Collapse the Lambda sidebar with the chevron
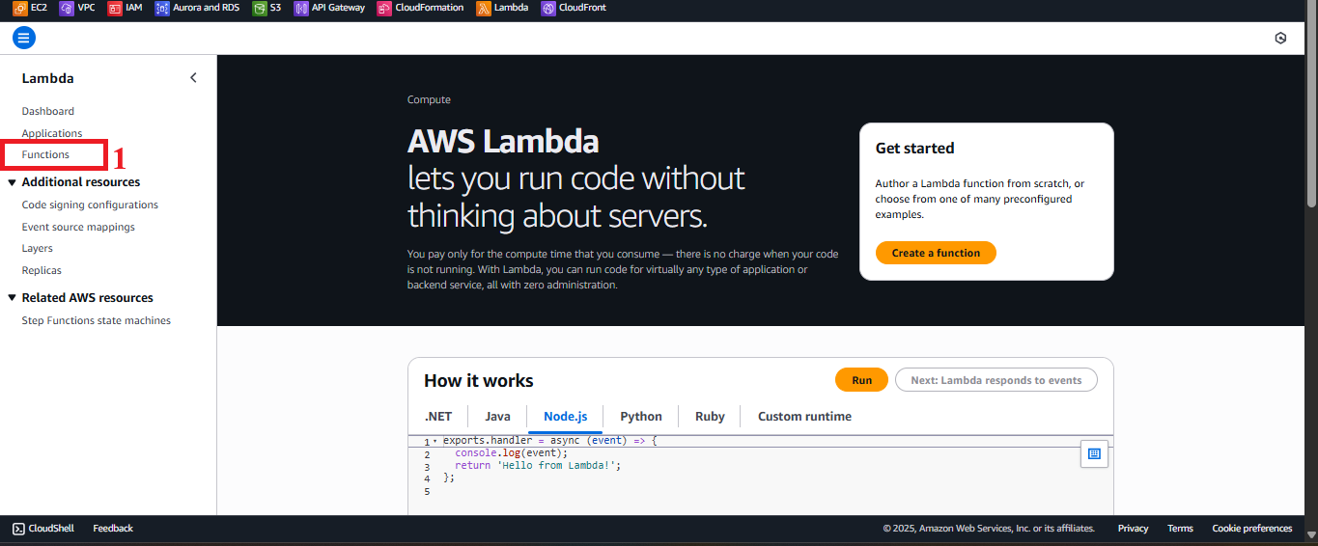 click(193, 78)
